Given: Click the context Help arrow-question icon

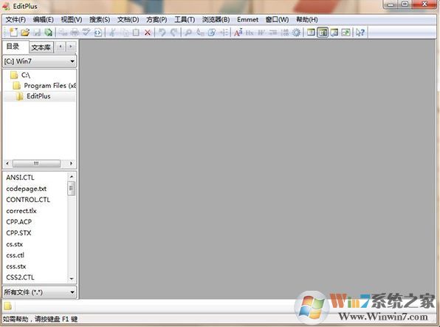Looking at the screenshot, I should 360,33.
